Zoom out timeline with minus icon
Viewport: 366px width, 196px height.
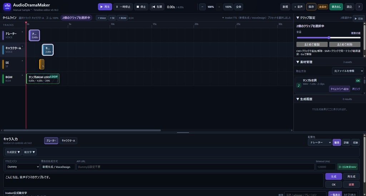(202, 7)
